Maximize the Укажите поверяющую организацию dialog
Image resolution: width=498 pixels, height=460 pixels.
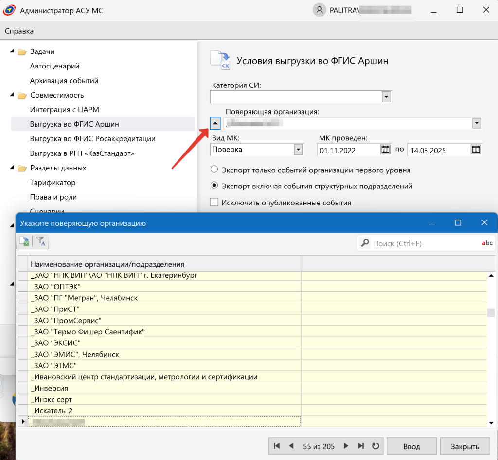coord(458,222)
